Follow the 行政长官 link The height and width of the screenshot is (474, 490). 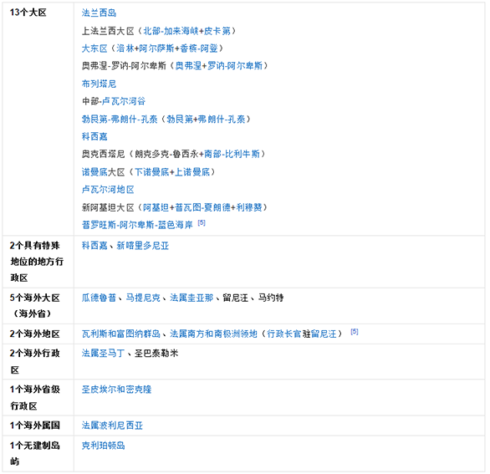(284, 334)
